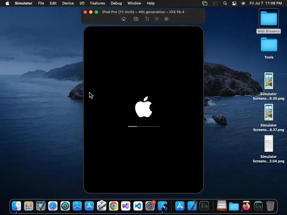Open the grid-and-pencil app in the Dock
This screenshot has height=215, width=287.
(x=41, y=206)
